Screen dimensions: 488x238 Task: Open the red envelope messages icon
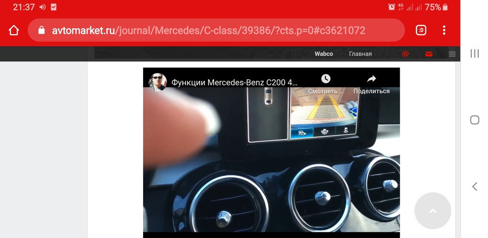[428, 54]
